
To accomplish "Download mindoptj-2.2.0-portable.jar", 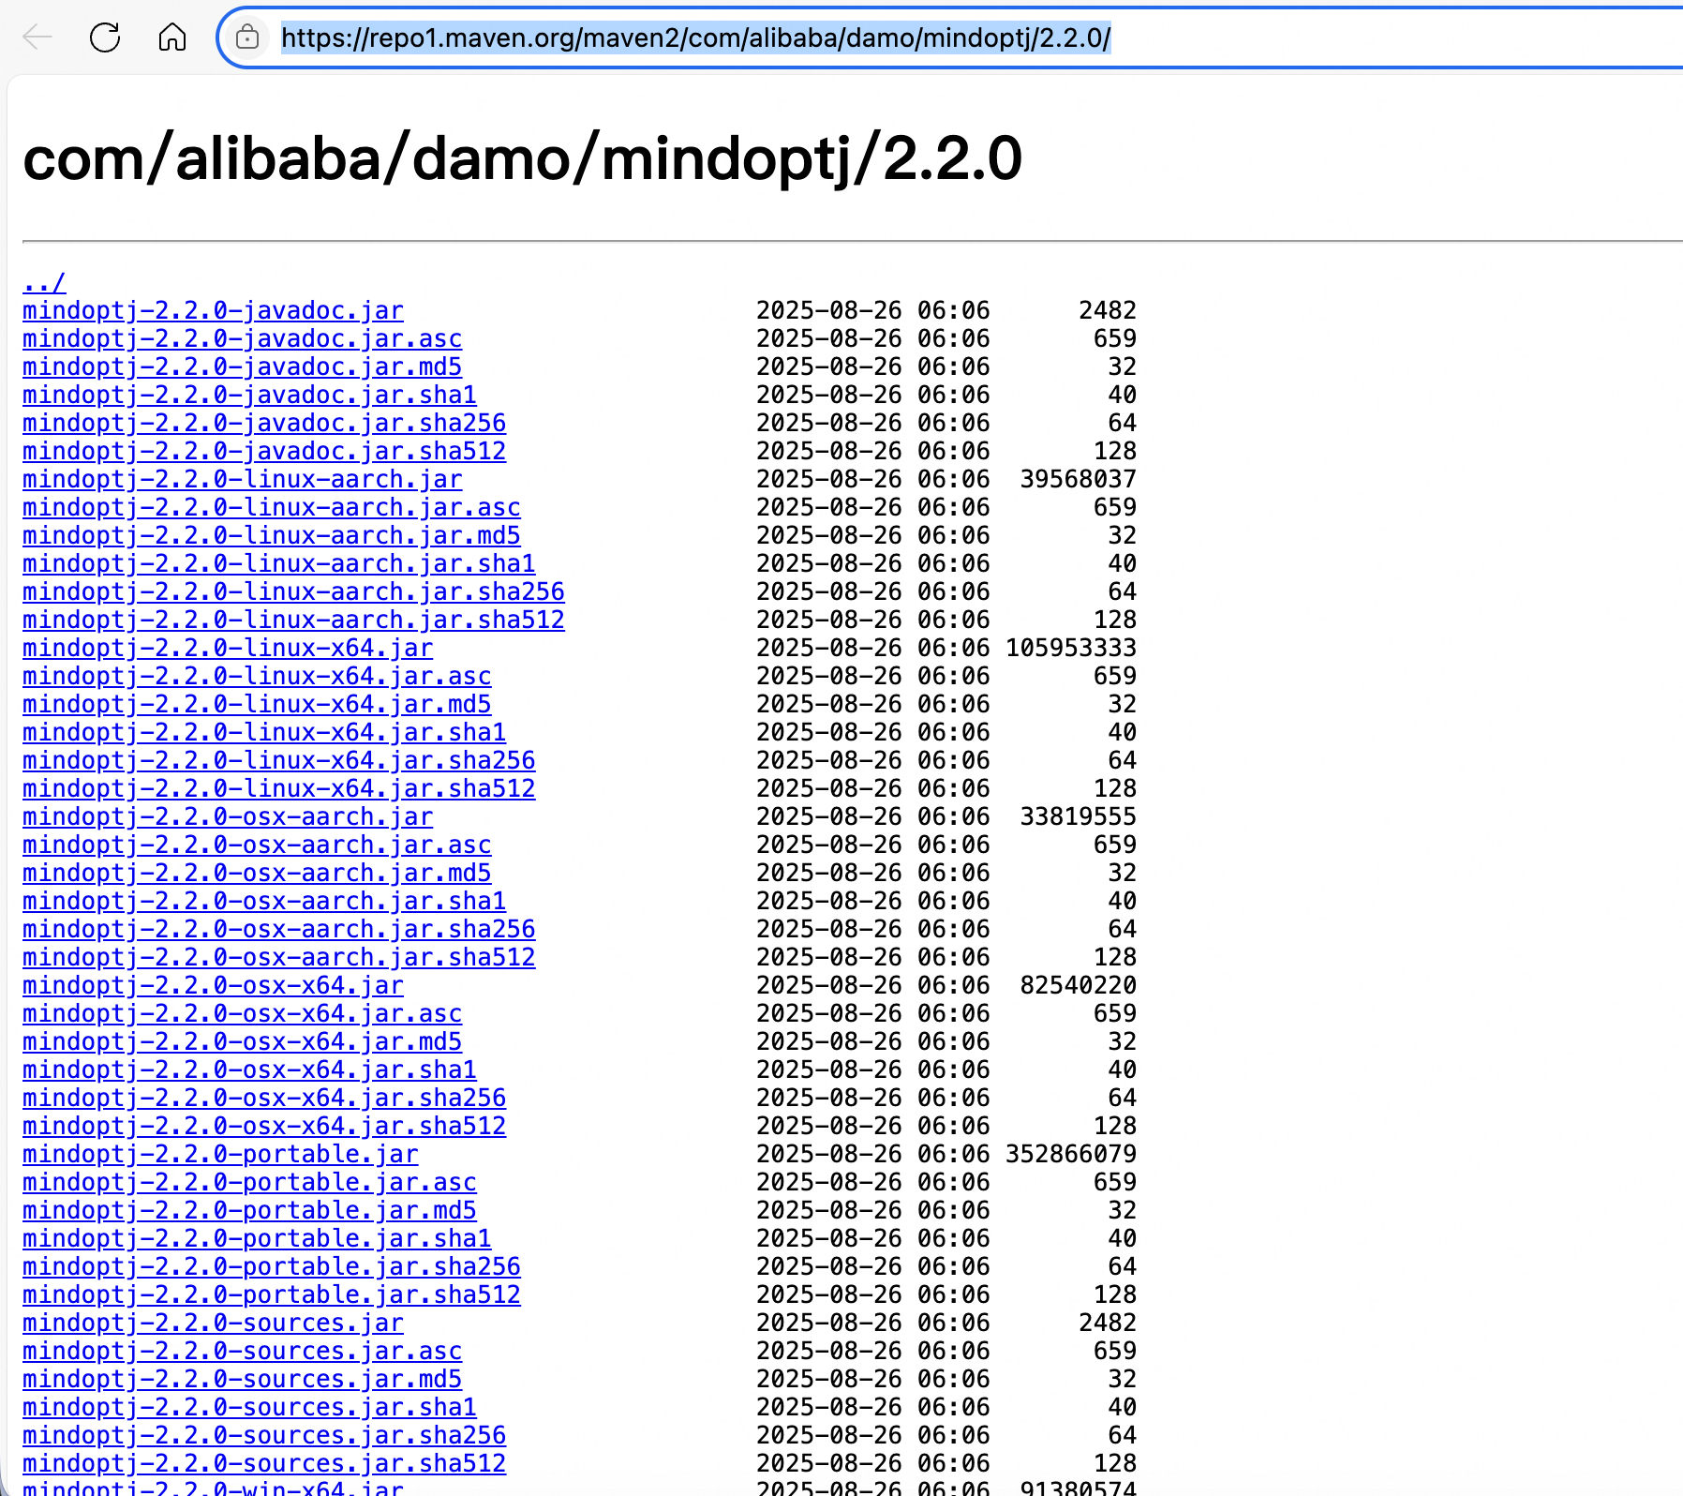I will [x=220, y=1154].
